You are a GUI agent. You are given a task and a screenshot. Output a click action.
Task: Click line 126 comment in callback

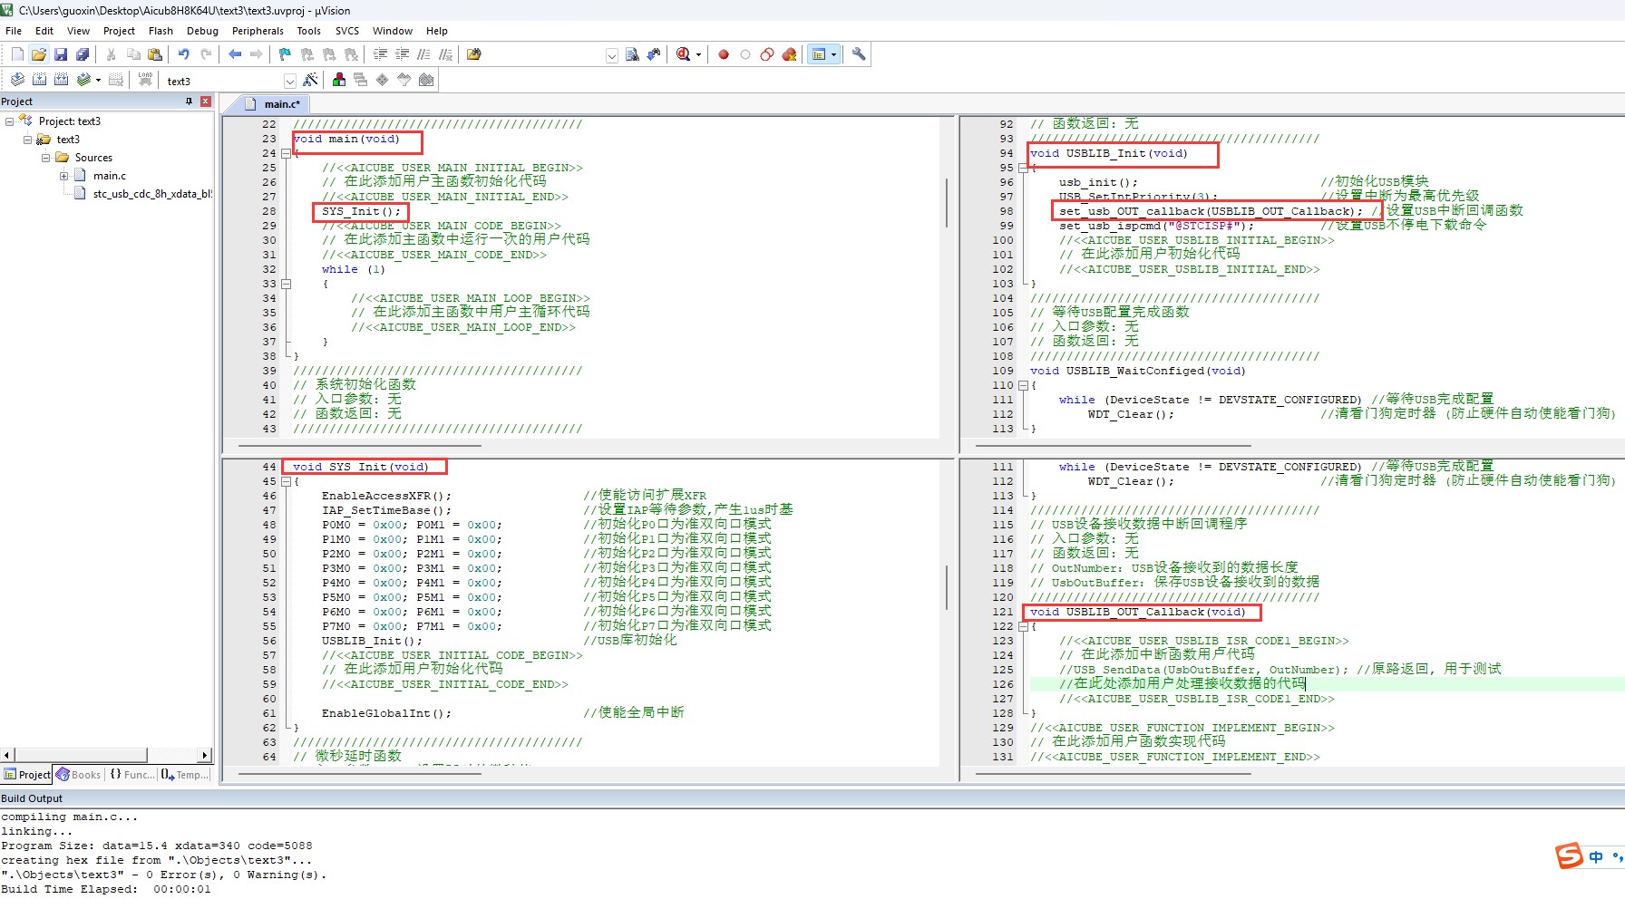tap(1182, 684)
